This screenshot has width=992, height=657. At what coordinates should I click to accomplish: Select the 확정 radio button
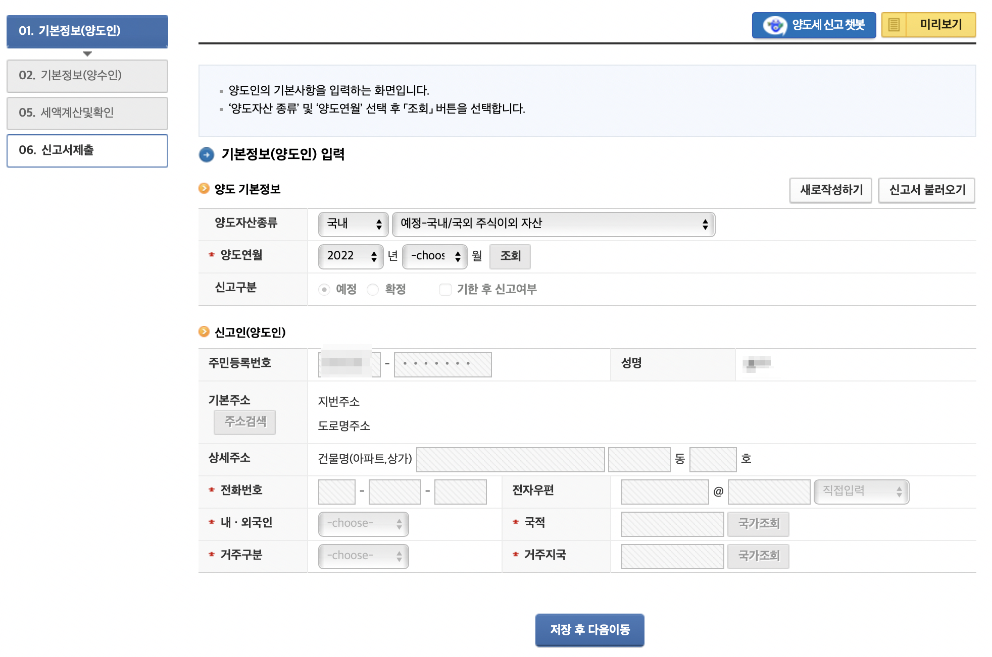click(x=373, y=290)
